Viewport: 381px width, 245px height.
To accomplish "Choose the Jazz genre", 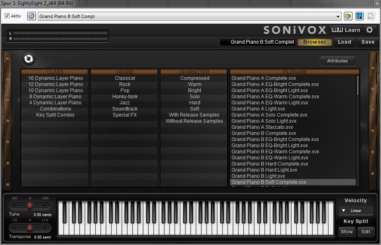I will 124,103.
